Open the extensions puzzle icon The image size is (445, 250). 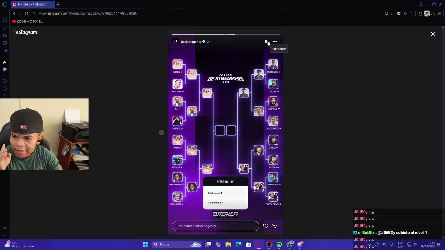tap(420, 14)
